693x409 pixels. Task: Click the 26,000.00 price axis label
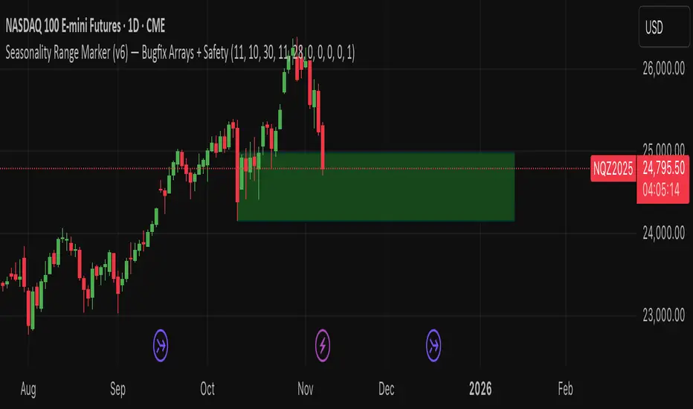click(663, 68)
